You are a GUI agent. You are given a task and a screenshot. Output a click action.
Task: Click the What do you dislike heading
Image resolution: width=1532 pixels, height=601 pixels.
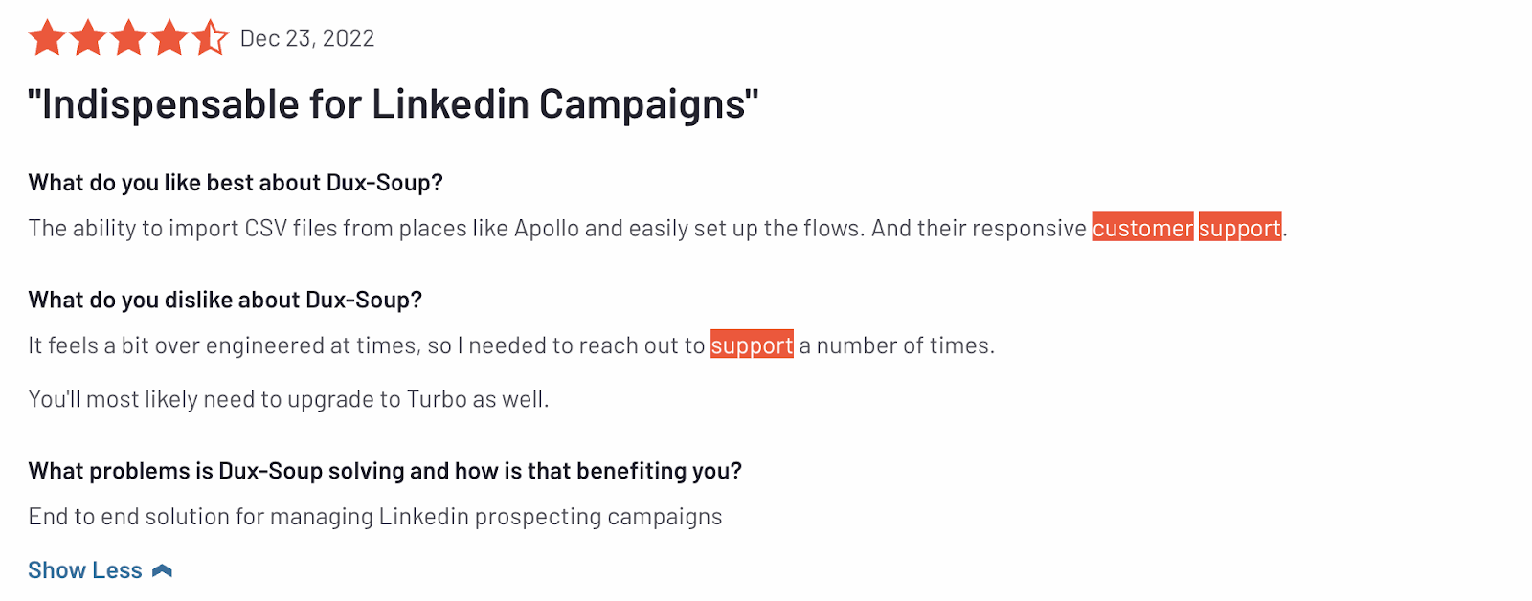[x=225, y=300]
